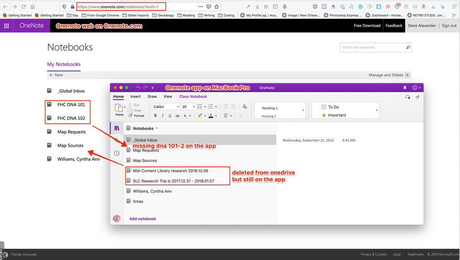The width and height of the screenshot is (460, 260).
Task: Click the Paste clipboard icon
Action: pos(118,108)
